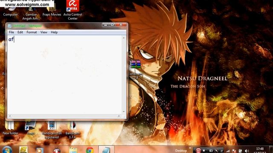The image size is (273, 153).
Task: Select the Fraps shortcut on the desktop
Action: coord(31,128)
